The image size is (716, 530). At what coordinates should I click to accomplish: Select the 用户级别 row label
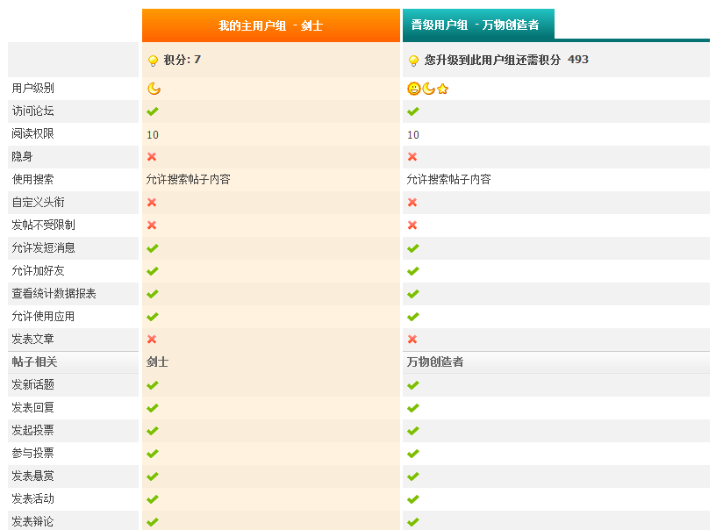[x=32, y=88]
